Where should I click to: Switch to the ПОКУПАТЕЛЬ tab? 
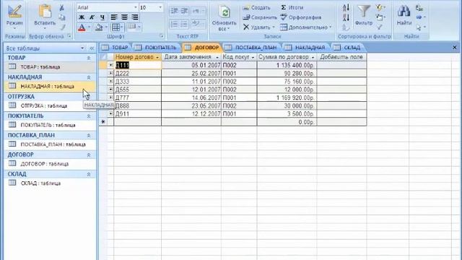click(156, 48)
